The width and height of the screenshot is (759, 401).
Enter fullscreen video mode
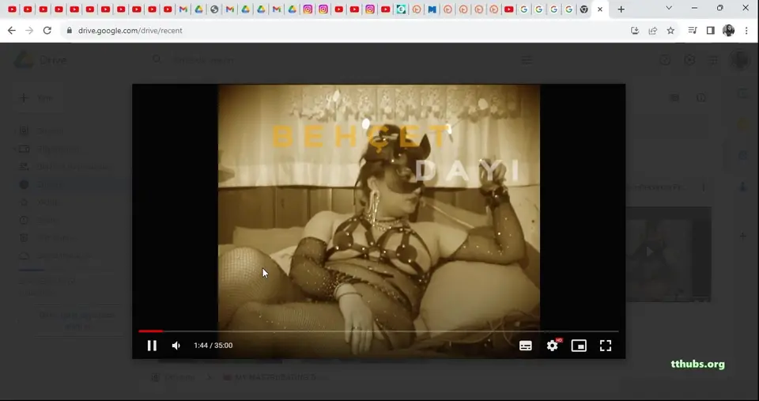pos(606,346)
